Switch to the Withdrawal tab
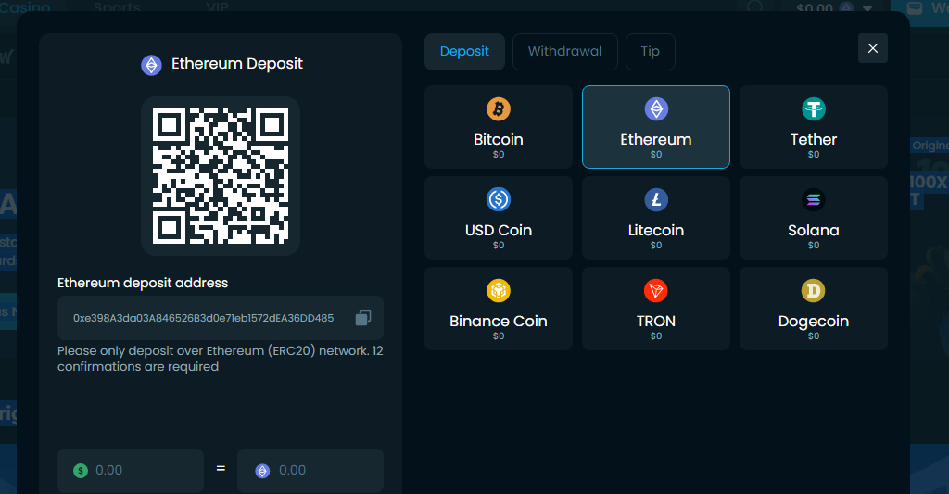949x494 pixels. coord(564,52)
